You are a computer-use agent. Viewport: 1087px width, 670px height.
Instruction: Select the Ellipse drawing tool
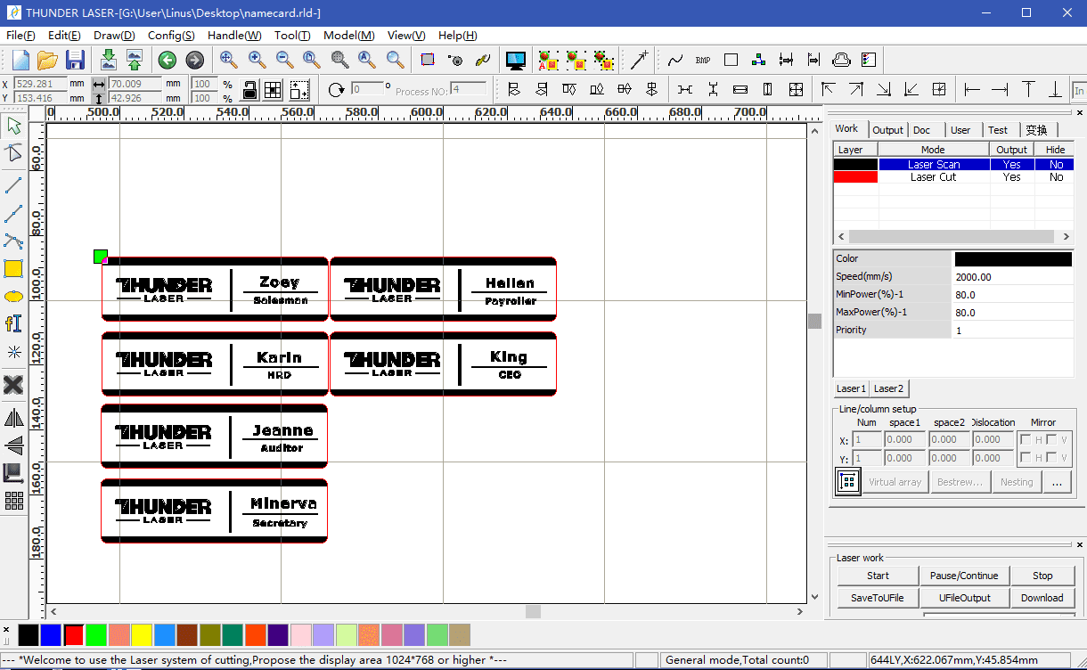click(x=13, y=297)
